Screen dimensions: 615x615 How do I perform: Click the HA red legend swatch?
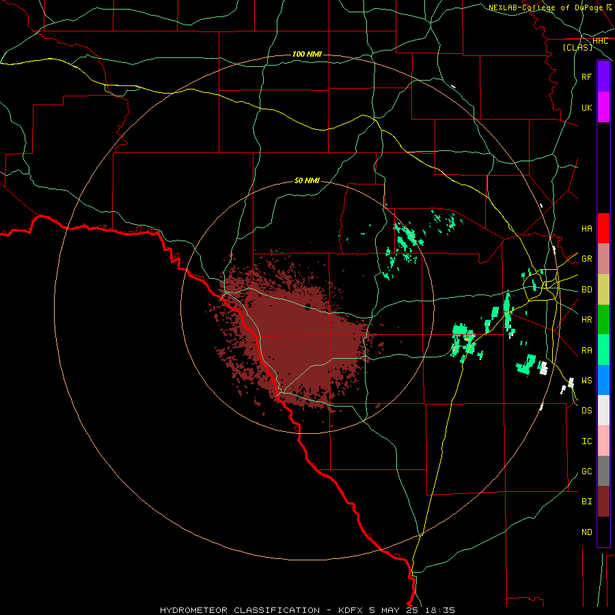603,228
